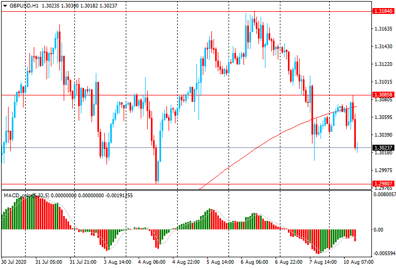Select the 30 Jul 2020 date label
Screen dimensions: 396x268
point(14,262)
